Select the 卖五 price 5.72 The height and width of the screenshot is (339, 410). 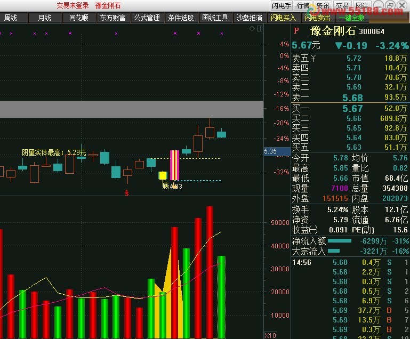[x=354, y=58]
